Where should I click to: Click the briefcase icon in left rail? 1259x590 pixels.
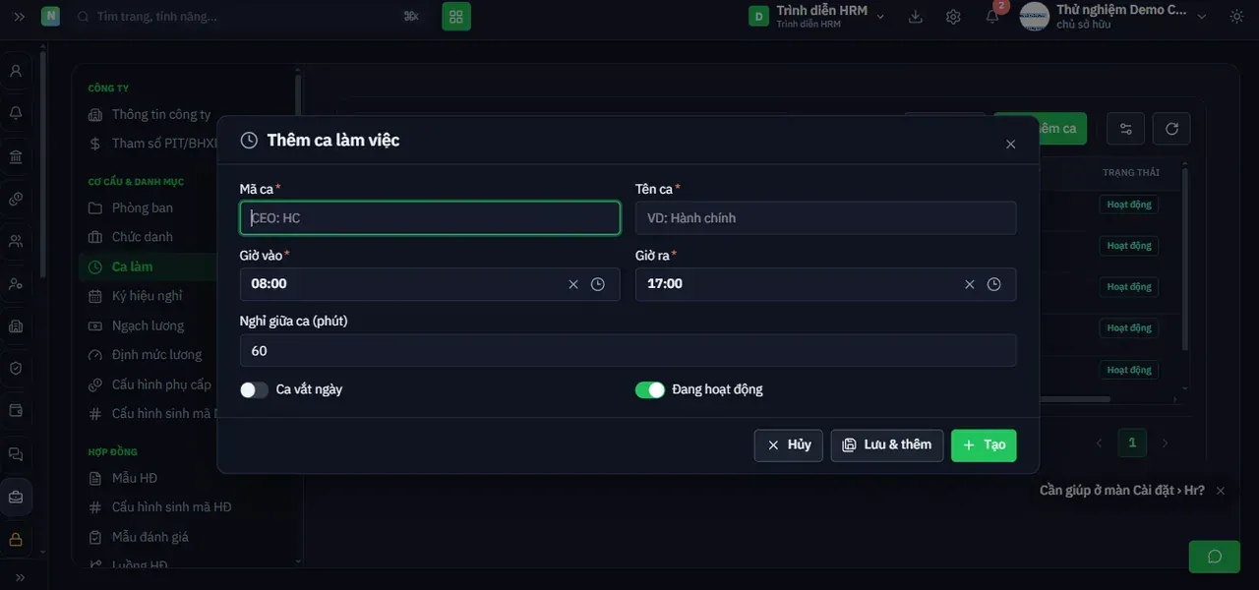click(x=16, y=498)
